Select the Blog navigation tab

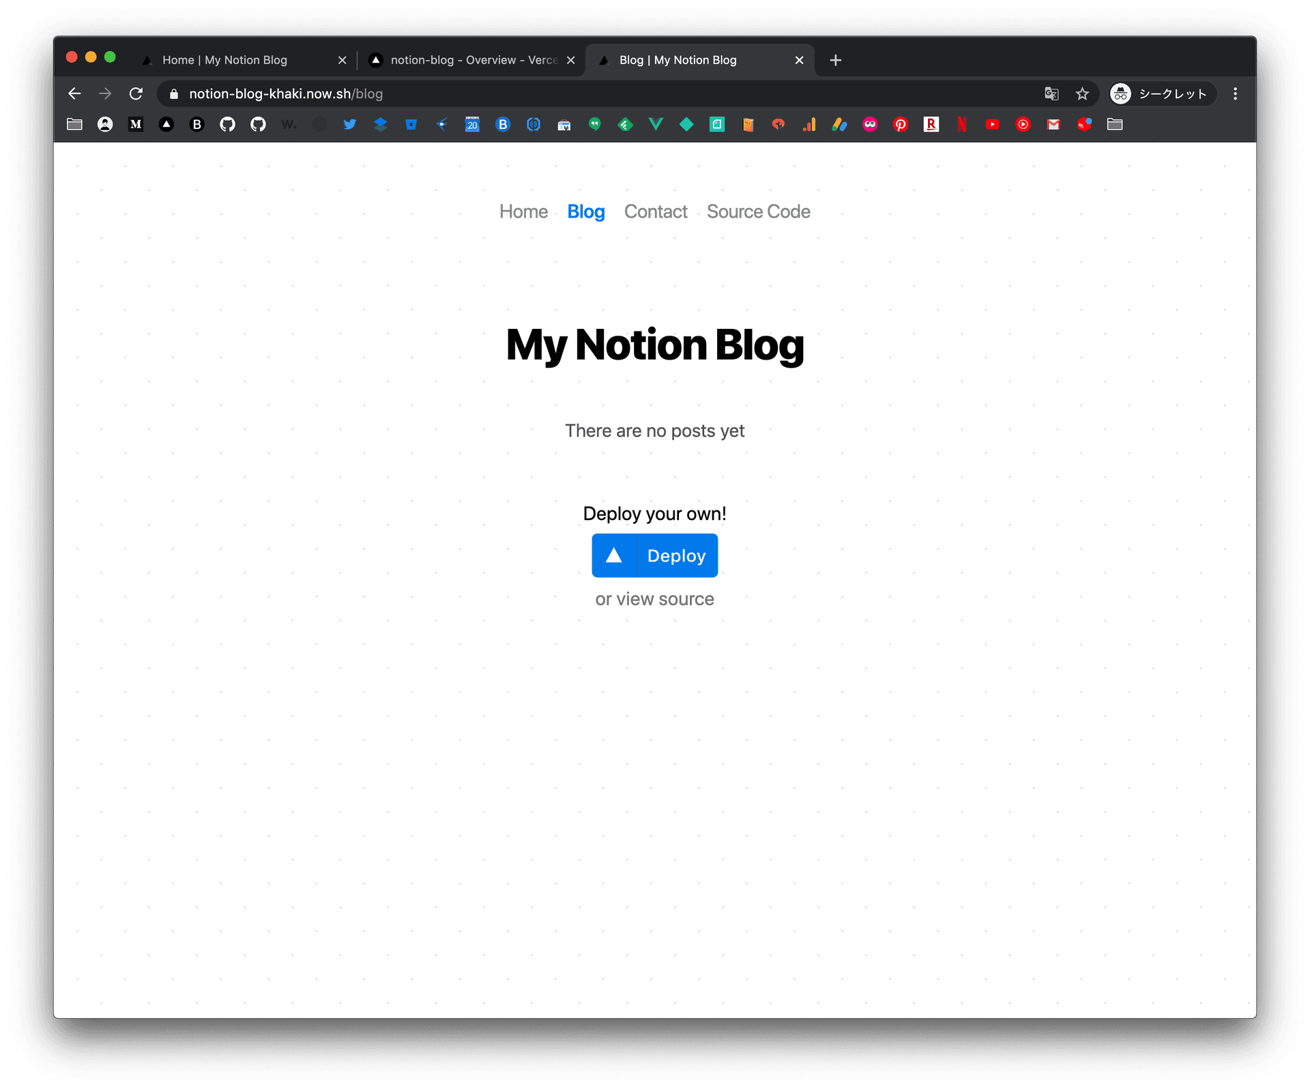(587, 211)
